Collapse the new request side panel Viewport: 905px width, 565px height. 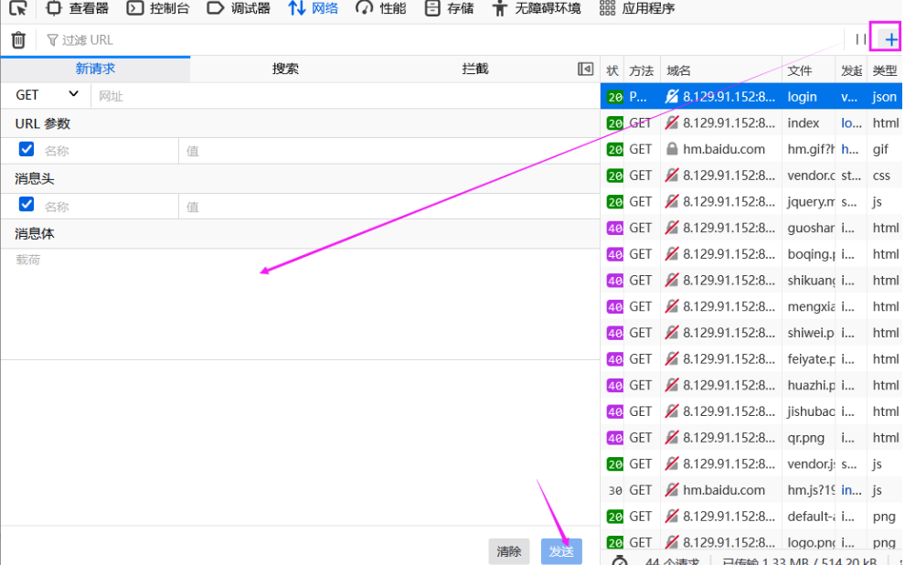[x=585, y=69]
